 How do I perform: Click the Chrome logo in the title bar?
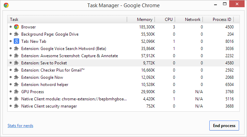pos(6,5)
